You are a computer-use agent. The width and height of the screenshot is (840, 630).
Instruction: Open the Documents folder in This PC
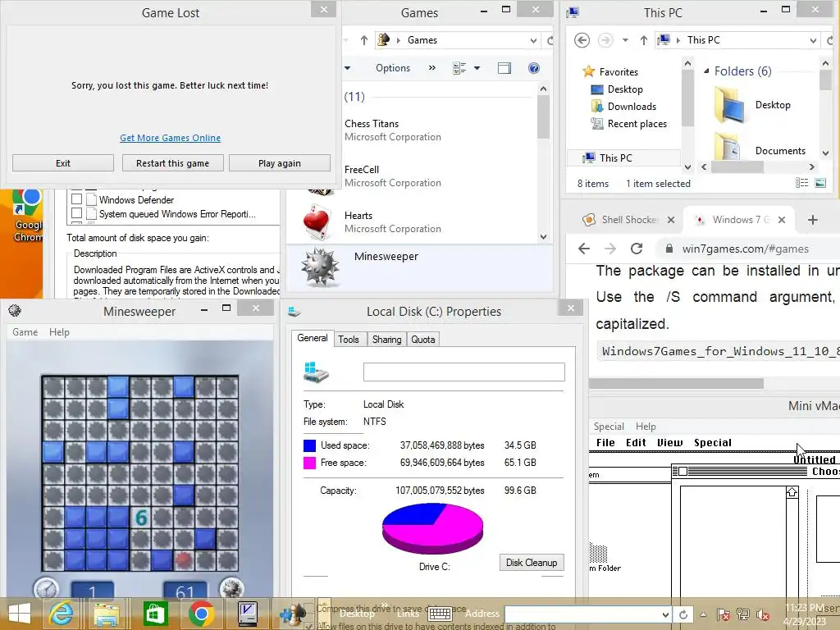click(760, 148)
